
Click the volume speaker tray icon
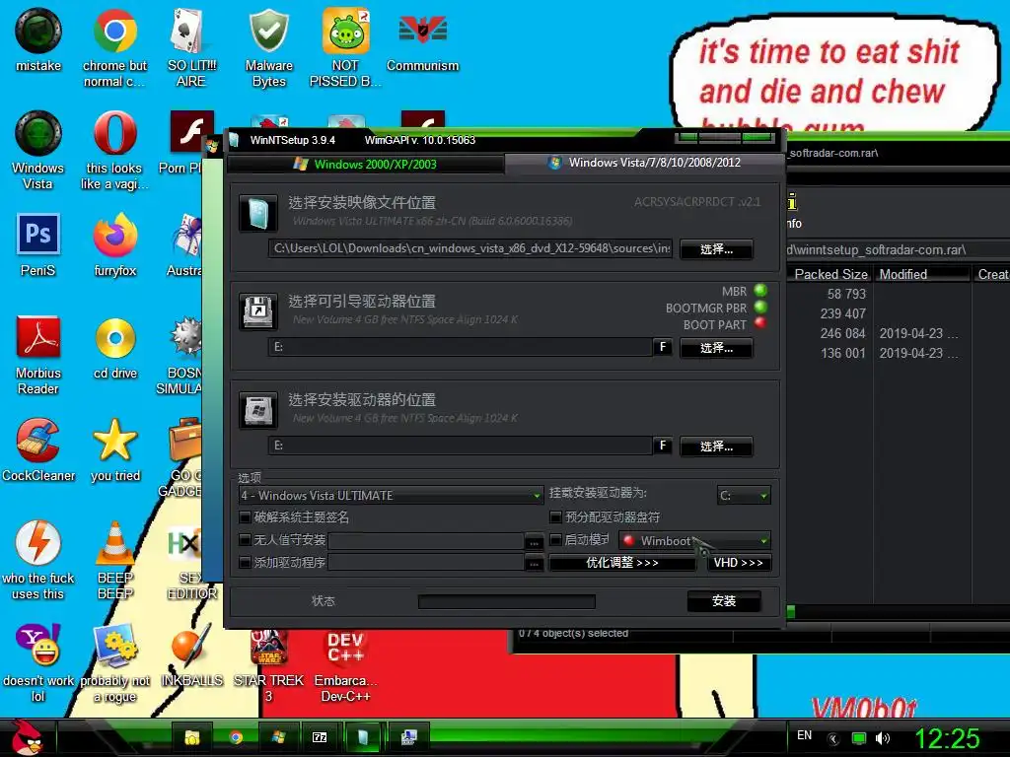(x=883, y=738)
